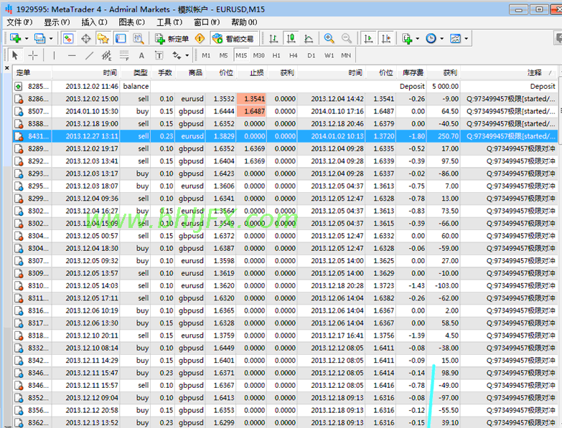This screenshot has height=428, width=562.
Task: Zoom out of the chart
Action: pyautogui.click(x=346, y=38)
